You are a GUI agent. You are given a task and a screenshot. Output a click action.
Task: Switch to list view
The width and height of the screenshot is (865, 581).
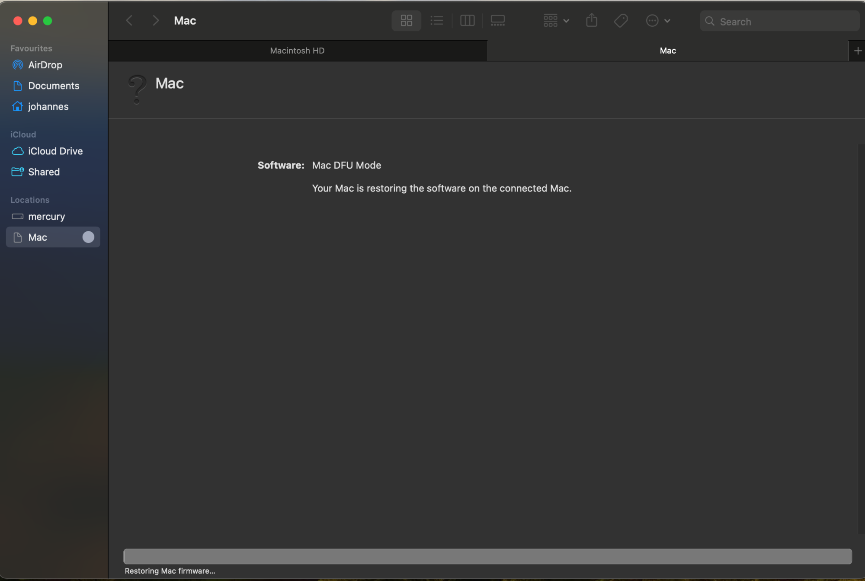(436, 21)
